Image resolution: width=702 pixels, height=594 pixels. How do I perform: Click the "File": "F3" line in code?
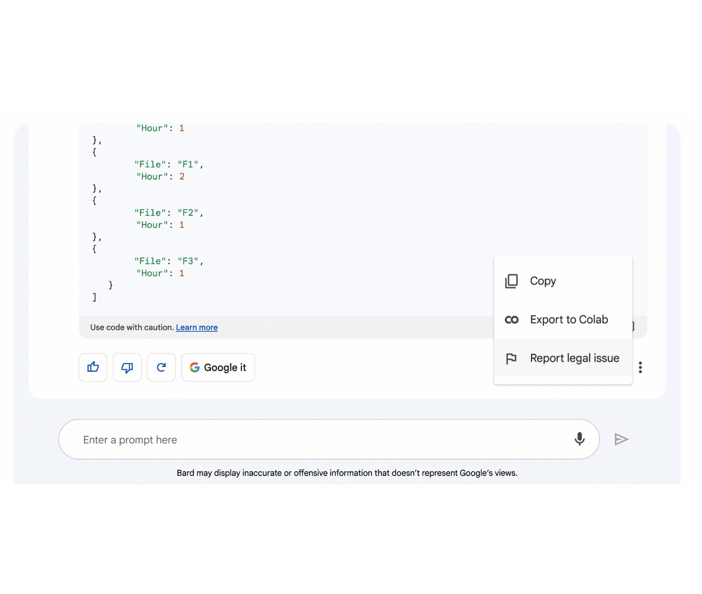169,261
